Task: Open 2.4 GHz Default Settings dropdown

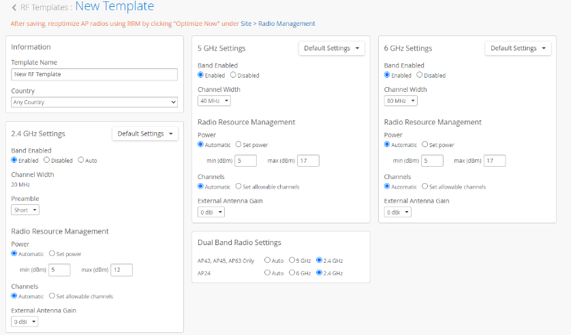Action: click(145, 133)
